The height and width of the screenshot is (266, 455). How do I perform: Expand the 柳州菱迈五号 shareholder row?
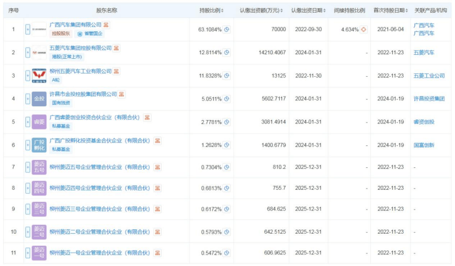(27, 168)
